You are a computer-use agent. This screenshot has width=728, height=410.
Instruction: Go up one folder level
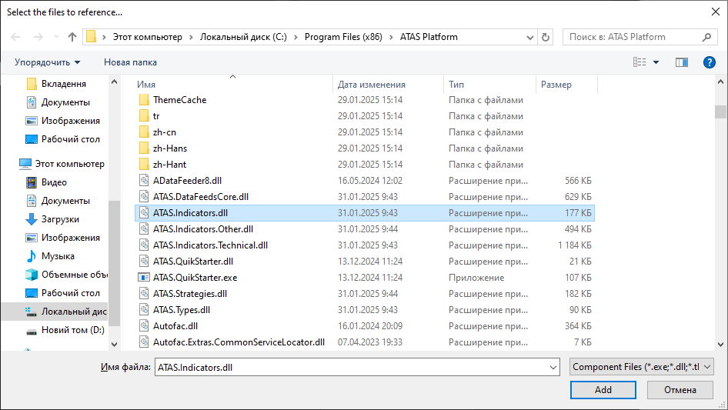tap(72, 37)
